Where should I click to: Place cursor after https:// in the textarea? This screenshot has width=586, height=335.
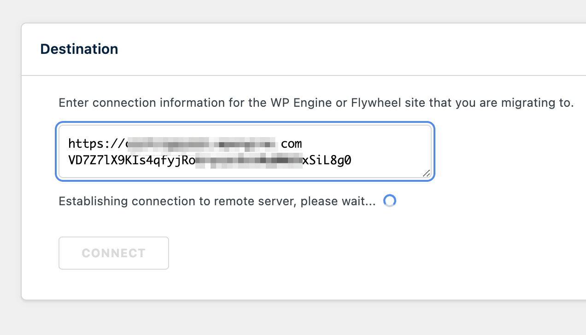pos(125,144)
